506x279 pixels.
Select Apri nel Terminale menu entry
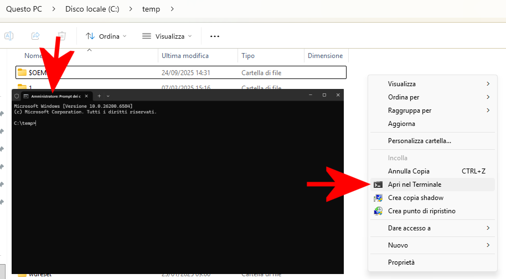[x=415, y=185]
